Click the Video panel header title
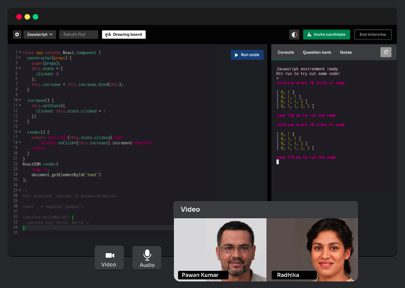This screenshot has height=288, width=405. (x=190, y=209)
